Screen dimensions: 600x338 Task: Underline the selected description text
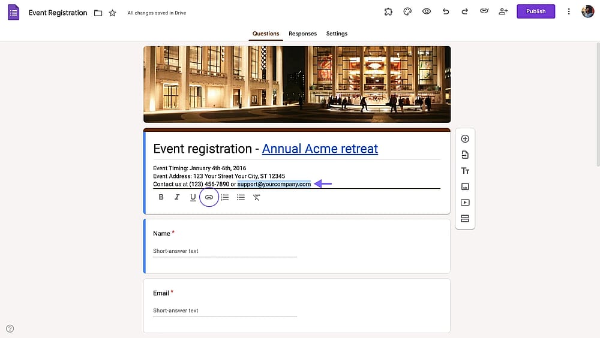[x=193, y=197]
